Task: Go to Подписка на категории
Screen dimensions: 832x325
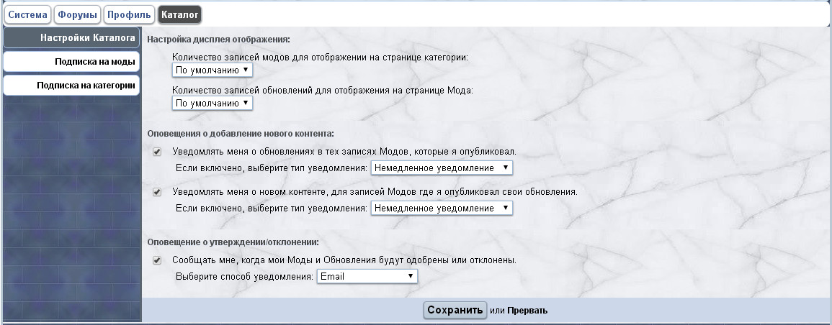Action: pos(71,86)
